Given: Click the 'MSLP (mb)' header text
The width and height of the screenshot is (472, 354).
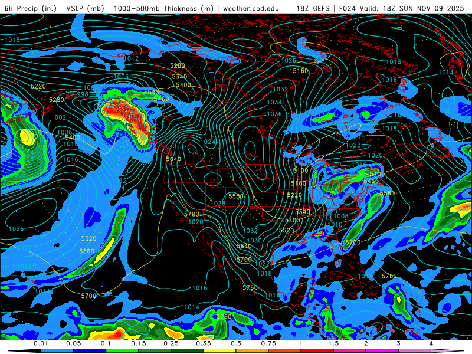Looking at the screenshot, I should (x=85, y=8).
